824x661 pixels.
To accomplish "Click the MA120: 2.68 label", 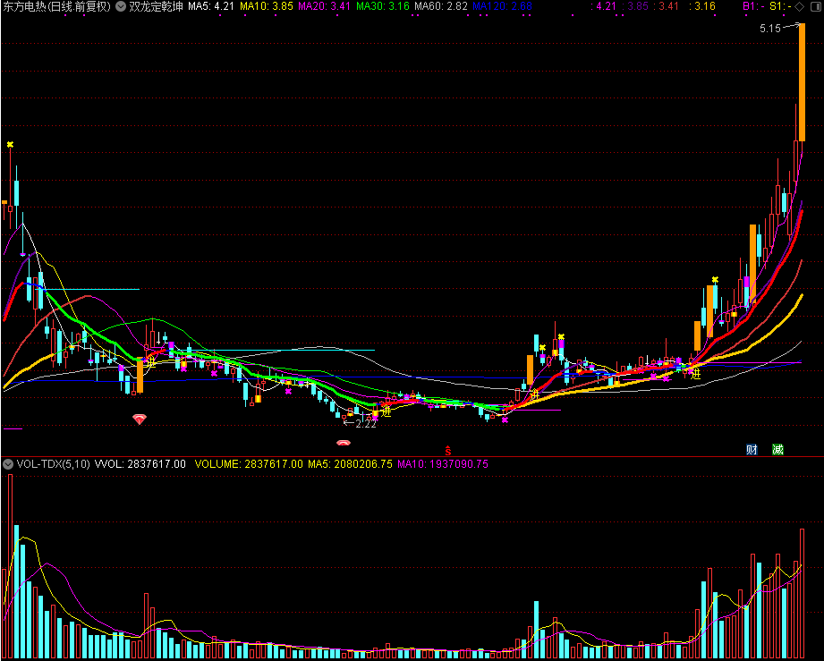I will click(x=503, y=7).
